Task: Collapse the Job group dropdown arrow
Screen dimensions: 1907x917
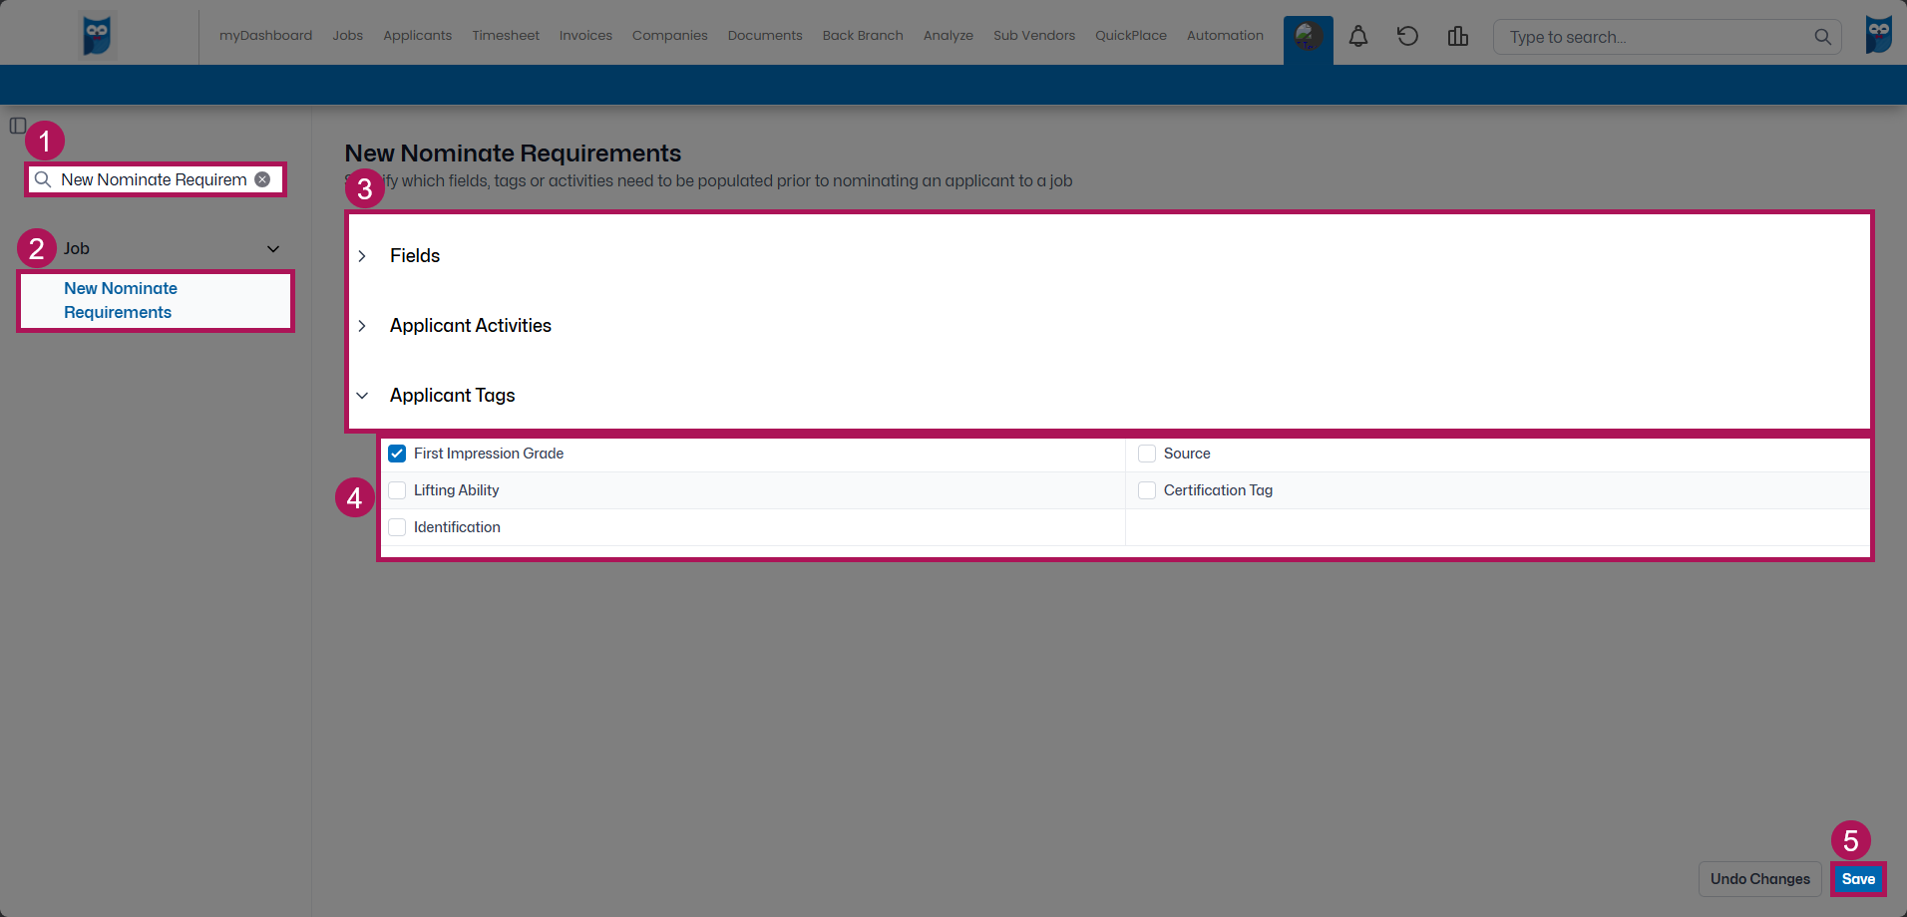Action: [273, 249]
